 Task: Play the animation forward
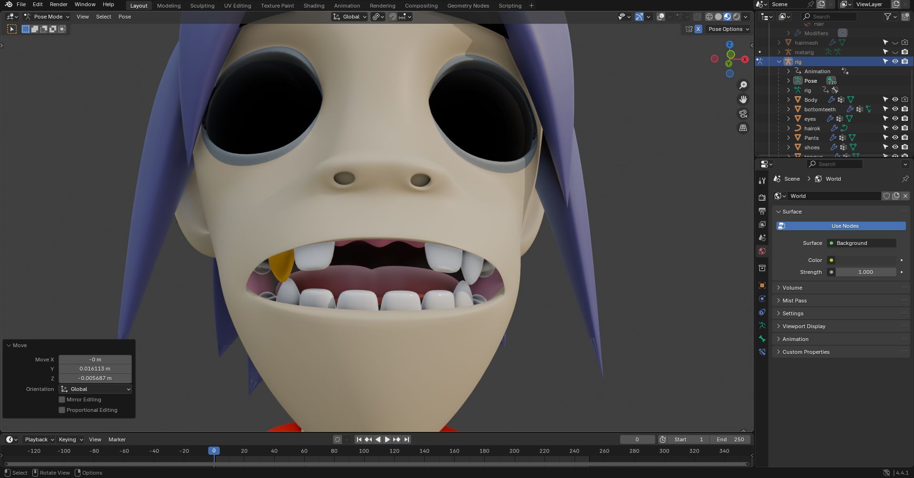[387, 439]
